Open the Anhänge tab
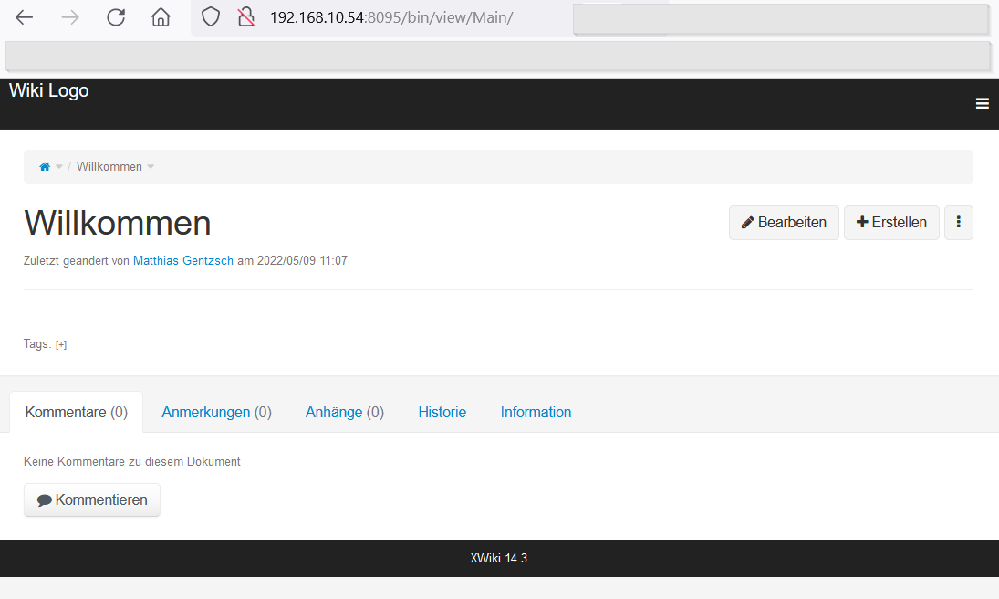 (344, 413)
